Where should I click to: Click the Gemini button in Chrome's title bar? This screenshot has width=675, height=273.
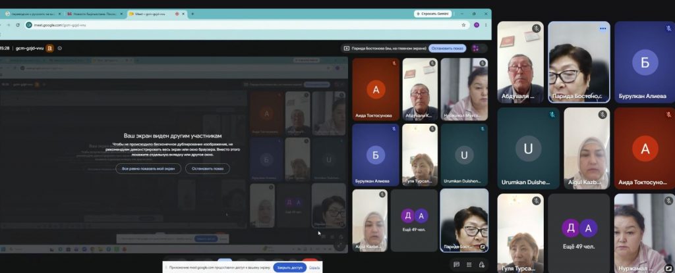[x=433, y=14]
